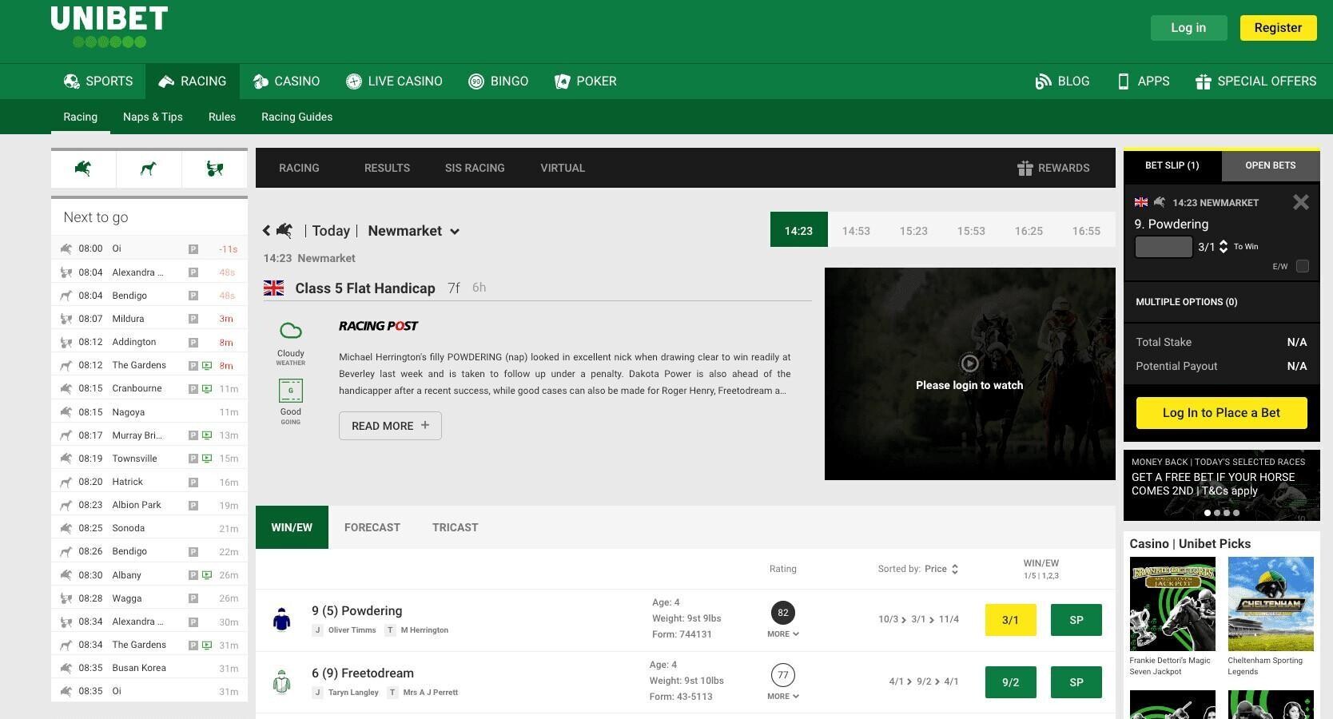Click Freetodream's rating 77 badge
Image resolution: width=1333 pixels, height=719 pixels.
(x=782, y=675)
